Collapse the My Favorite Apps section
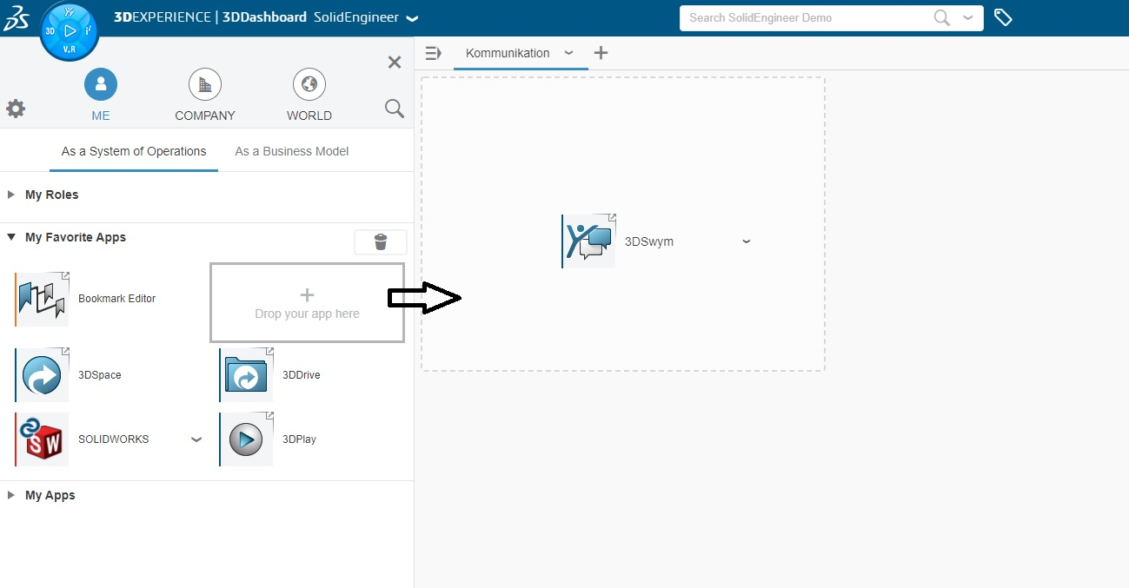Image resolution: width=1129 pixels, height=588 pixels. click(11, 237)
